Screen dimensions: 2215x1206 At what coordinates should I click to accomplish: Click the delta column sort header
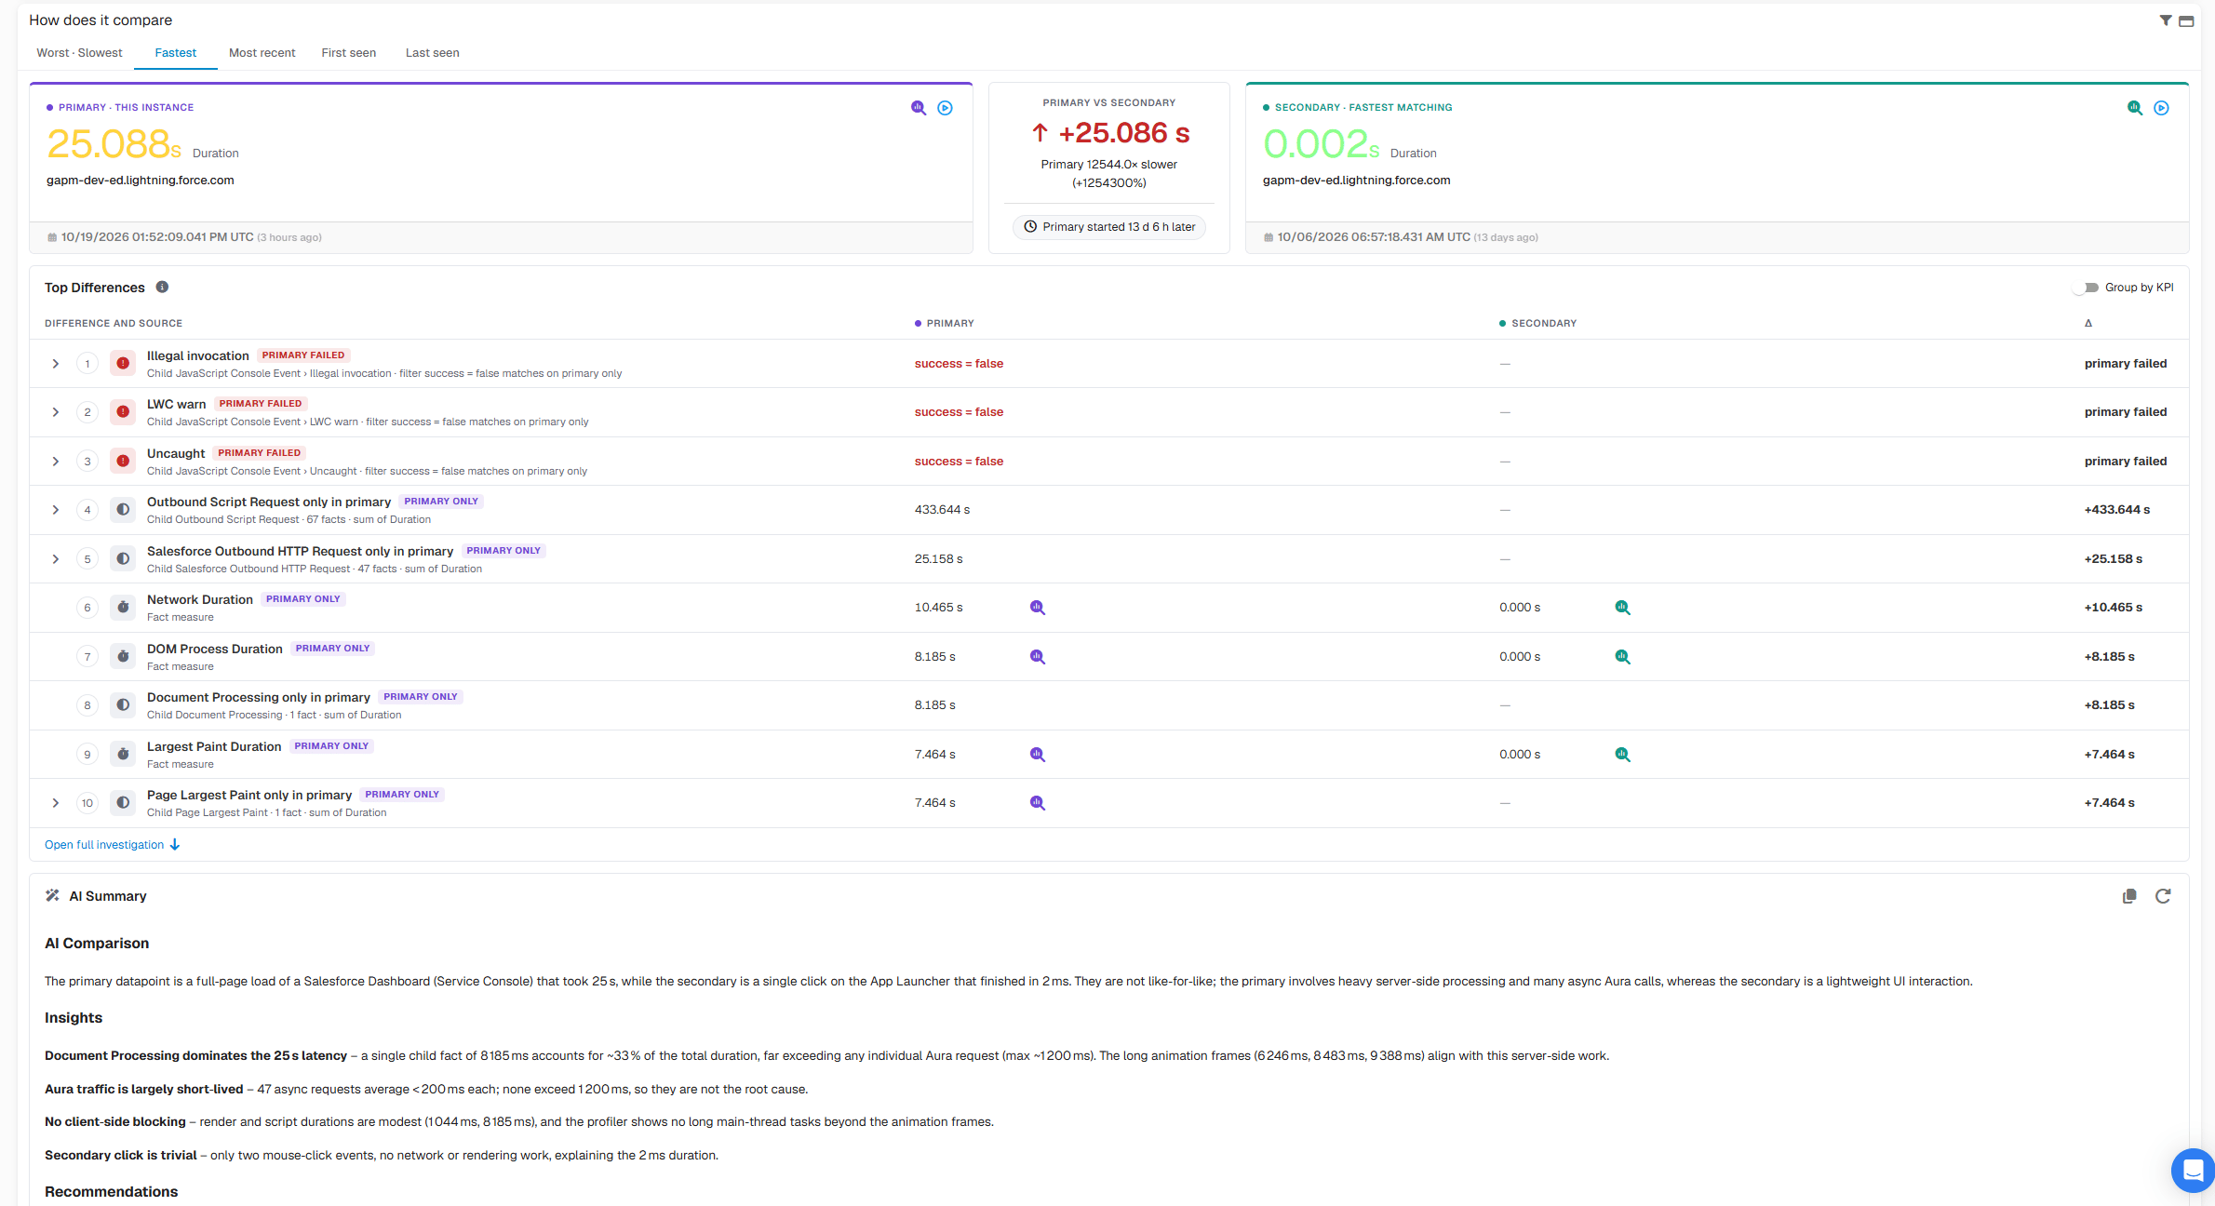click(2088, 324)
